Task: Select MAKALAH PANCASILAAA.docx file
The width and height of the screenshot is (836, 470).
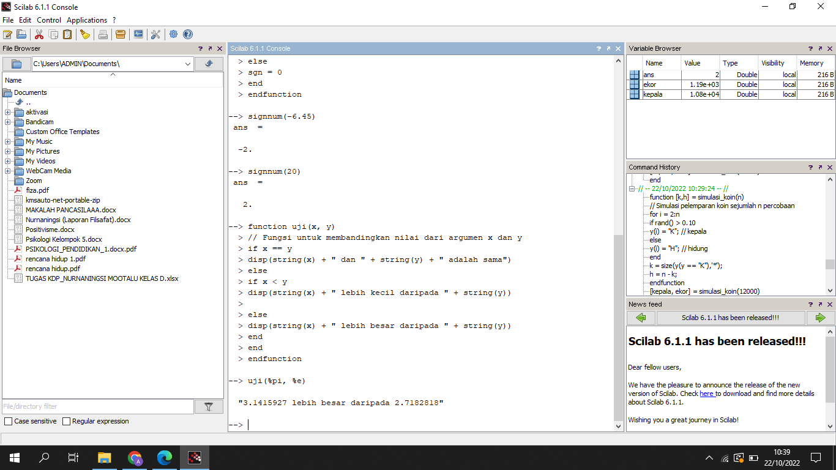Action: pyautogui.click(x=70, y=210)
